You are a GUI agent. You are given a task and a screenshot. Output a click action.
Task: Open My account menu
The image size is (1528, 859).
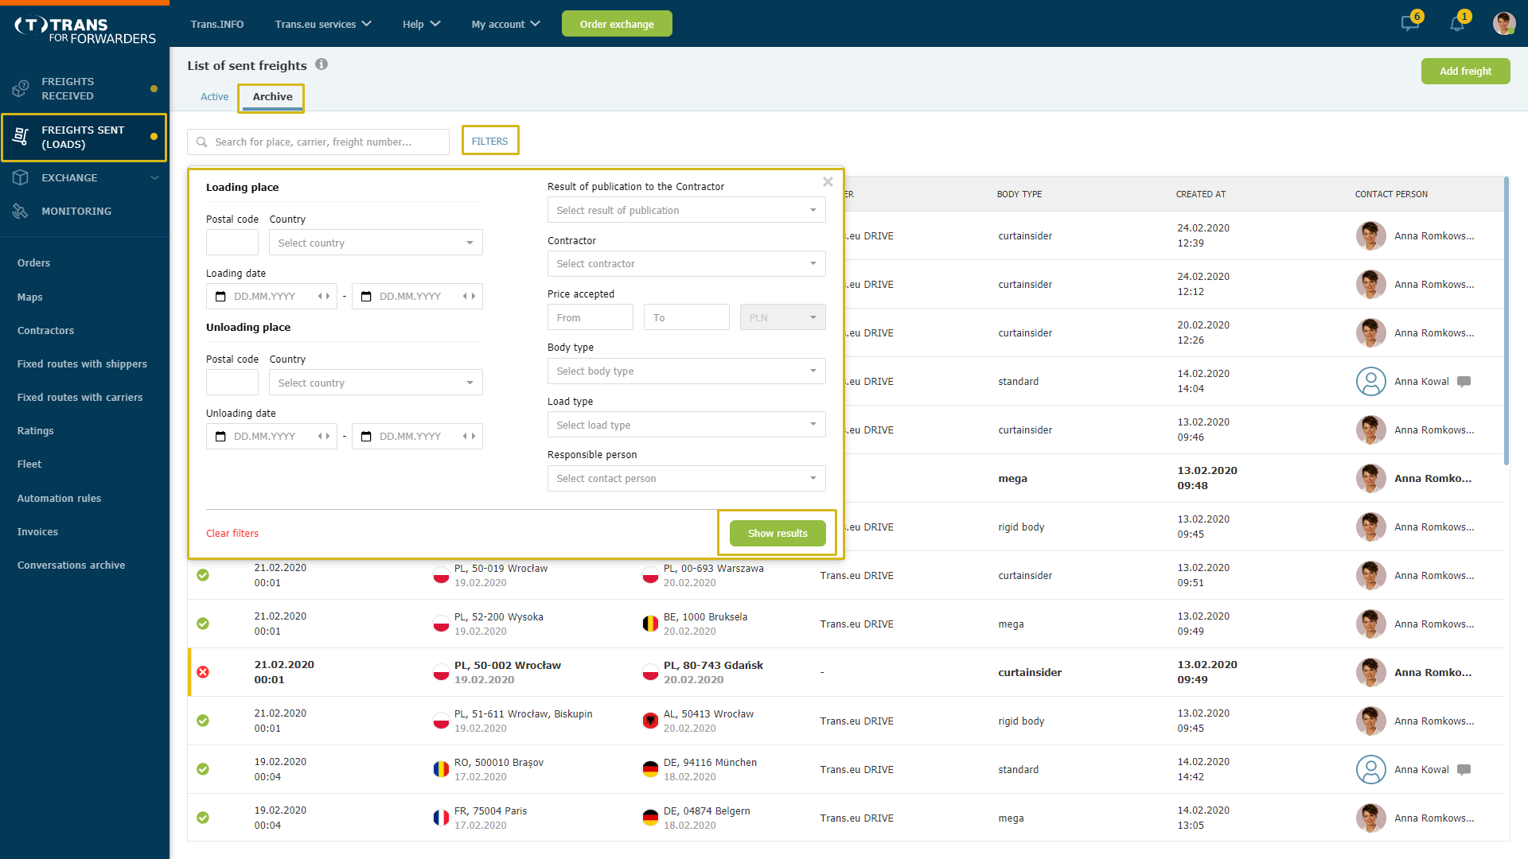tap(505, 24)
